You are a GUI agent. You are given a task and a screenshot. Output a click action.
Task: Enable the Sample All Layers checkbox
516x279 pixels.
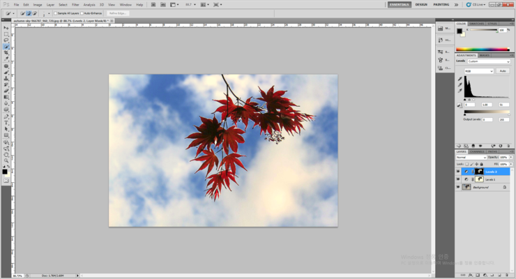(56, 13)
